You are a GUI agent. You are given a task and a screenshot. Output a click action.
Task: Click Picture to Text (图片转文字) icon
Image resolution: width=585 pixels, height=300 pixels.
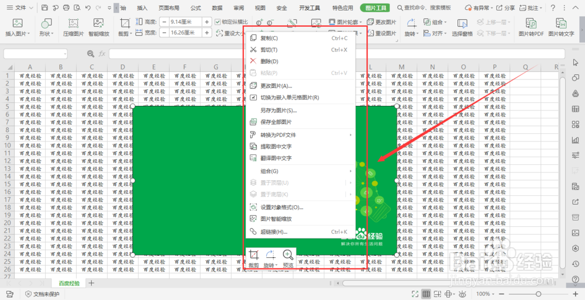pyautogui.click(x=561, y=23)
